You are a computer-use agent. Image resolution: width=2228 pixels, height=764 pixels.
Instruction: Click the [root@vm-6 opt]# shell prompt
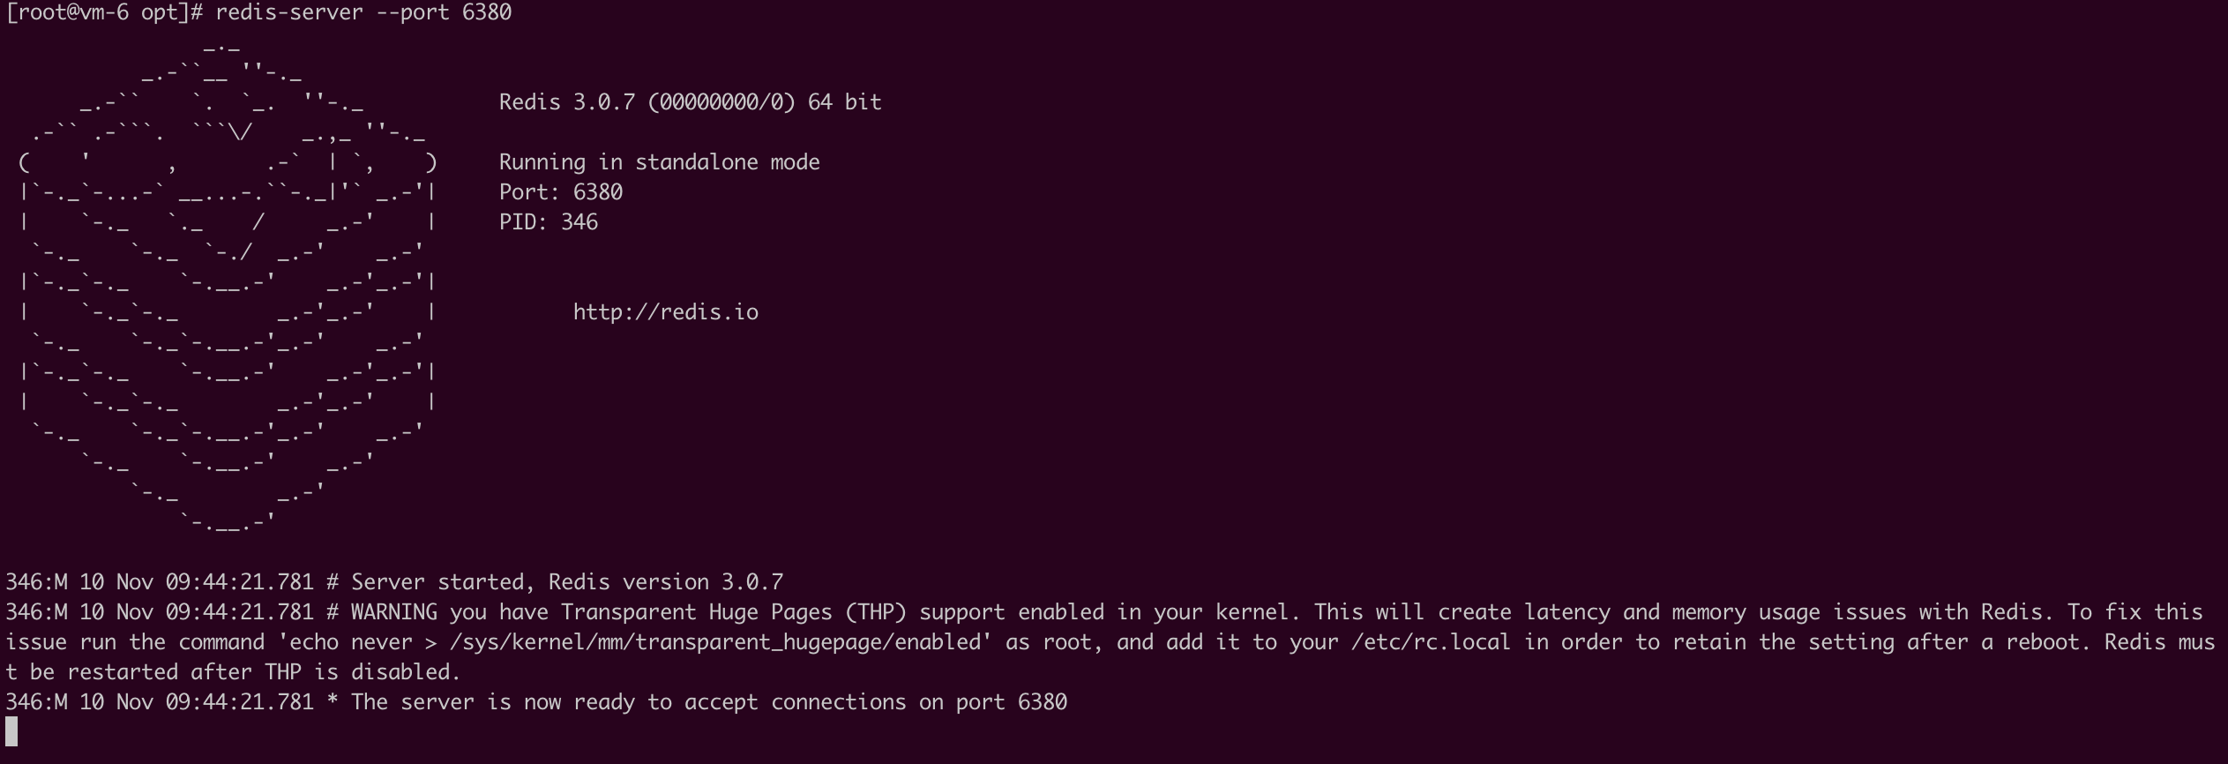(106, 12)
